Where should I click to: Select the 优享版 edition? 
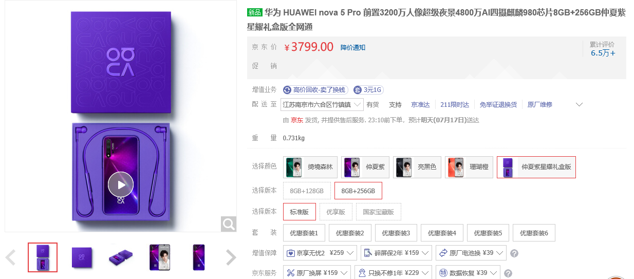tap(335, 212)
